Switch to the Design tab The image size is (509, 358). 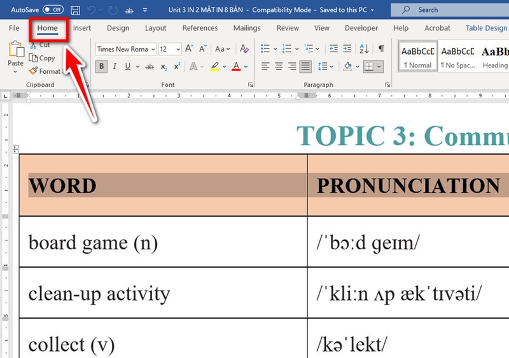pyautogui.click(x=118, y=28)
